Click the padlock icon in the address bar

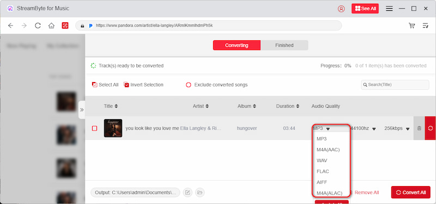coord(82,26)
